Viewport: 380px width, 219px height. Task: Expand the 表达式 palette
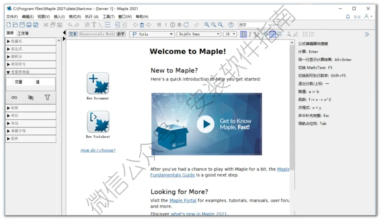pos(31,49)
